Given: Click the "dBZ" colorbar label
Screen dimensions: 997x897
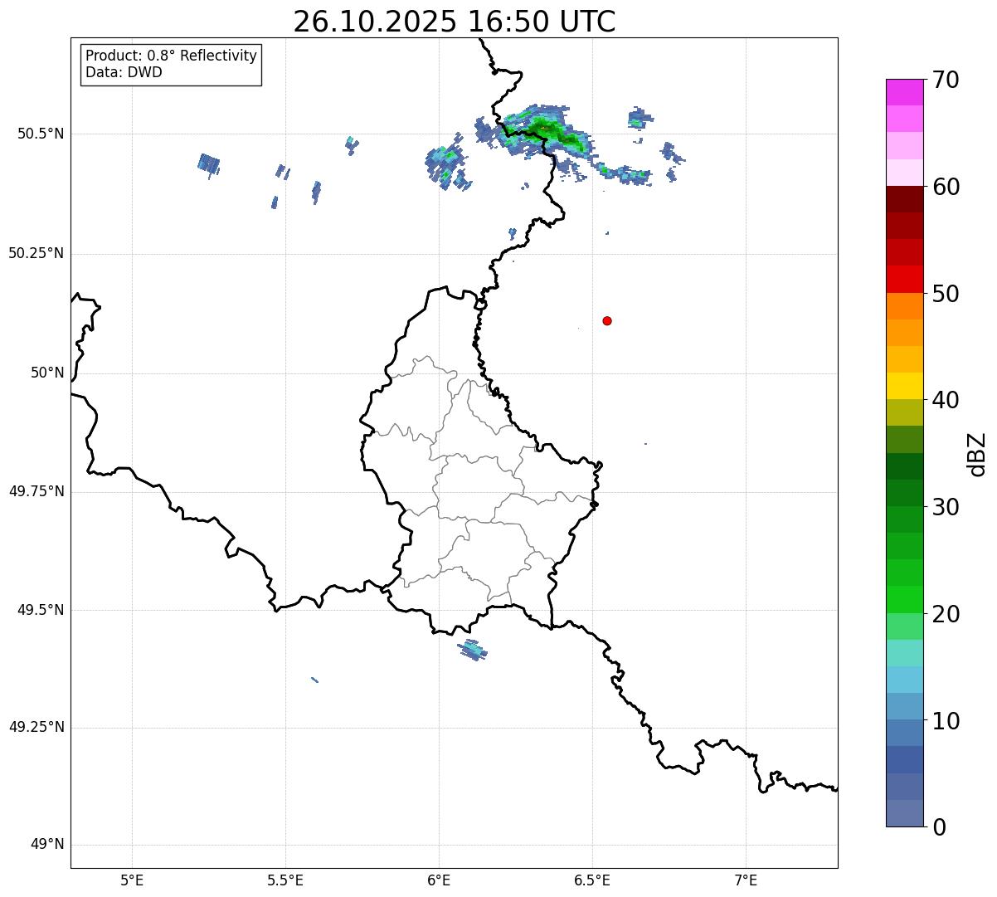Looking at the screenshot, I should 977,453.
